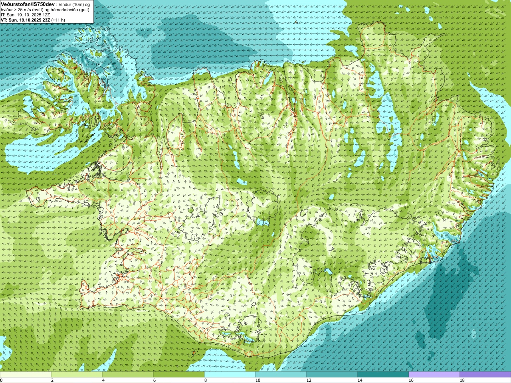
Task: Click the 10–12 m/s legend color segment
Action: point(281,375)
